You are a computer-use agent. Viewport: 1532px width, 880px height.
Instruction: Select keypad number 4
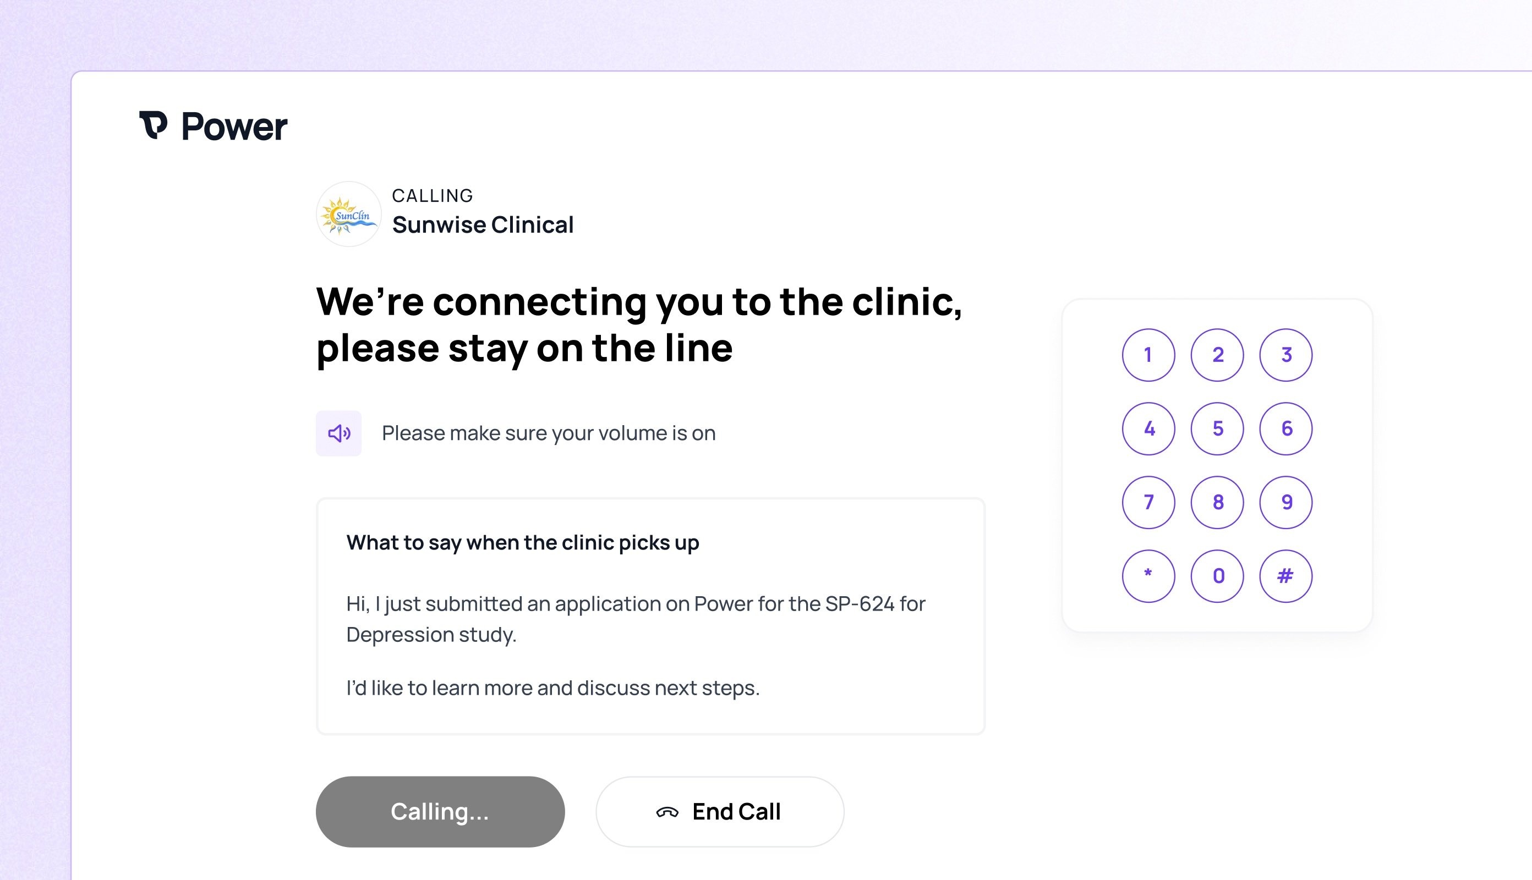1148,428
